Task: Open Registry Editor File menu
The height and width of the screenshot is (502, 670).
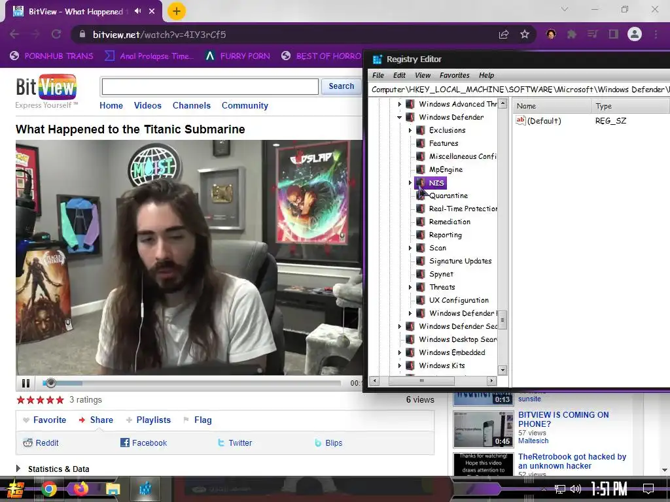Action: coord(378,75)
